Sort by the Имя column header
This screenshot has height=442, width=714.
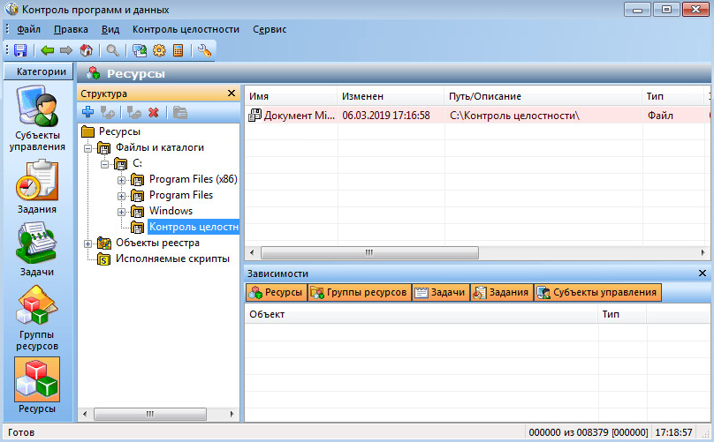pyautogui.click(x=291, y=96)
